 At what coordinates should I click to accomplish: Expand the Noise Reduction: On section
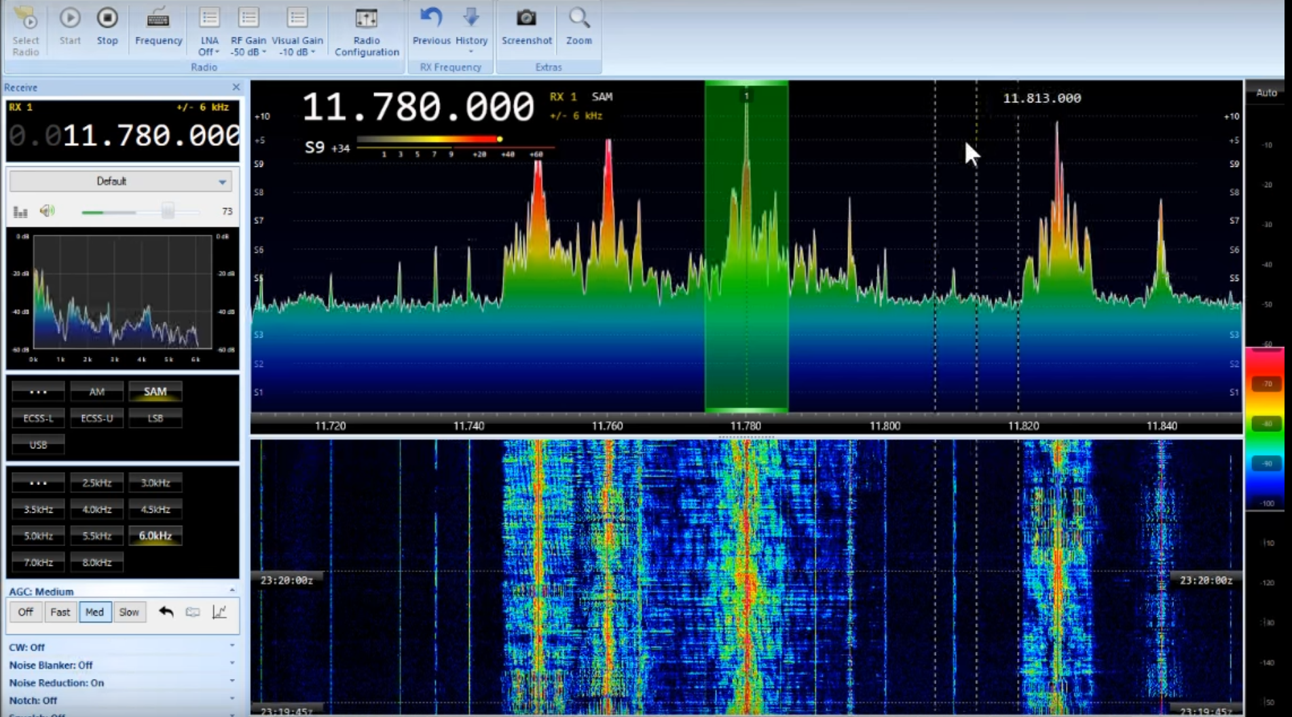tap(232, 682)
